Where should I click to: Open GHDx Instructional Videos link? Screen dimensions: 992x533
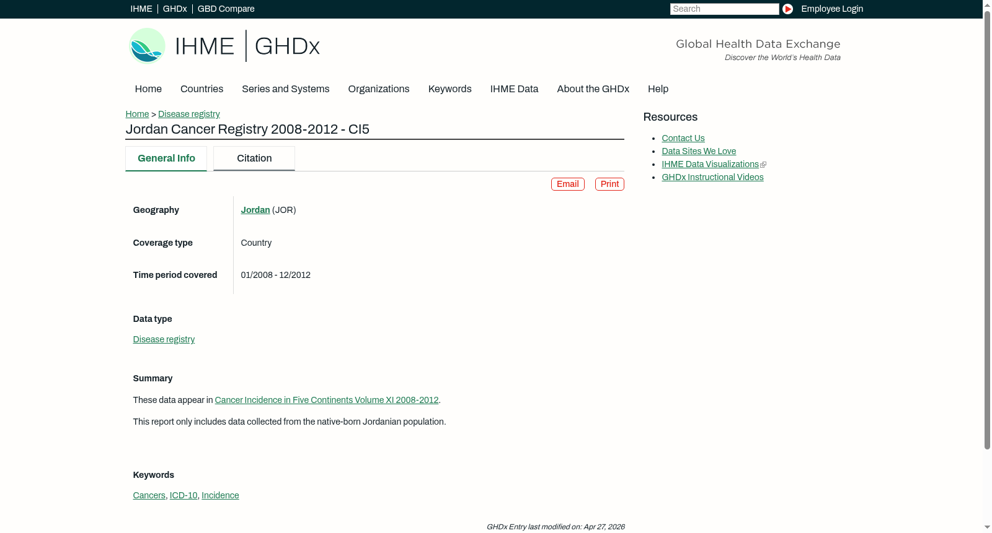[x=712, y=178]
